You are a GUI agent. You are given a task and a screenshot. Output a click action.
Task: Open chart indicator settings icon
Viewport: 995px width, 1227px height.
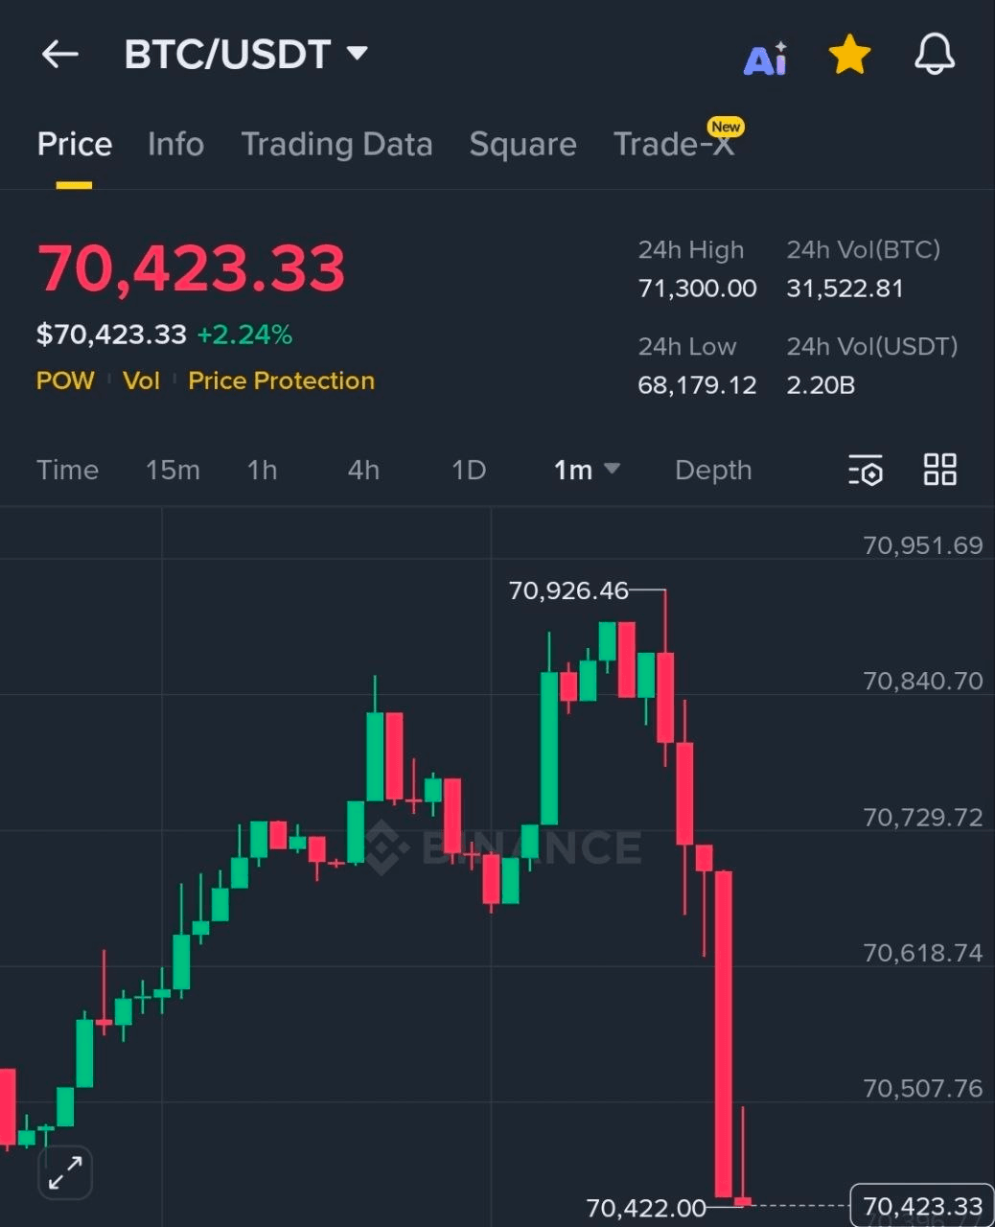click(866, 471)
